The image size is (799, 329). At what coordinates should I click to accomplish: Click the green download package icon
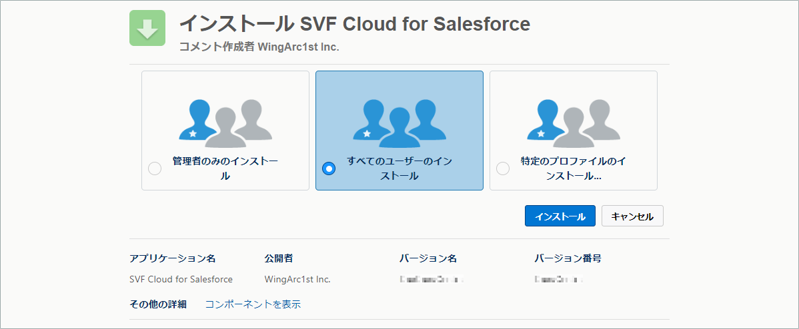[x=147, y=28]
